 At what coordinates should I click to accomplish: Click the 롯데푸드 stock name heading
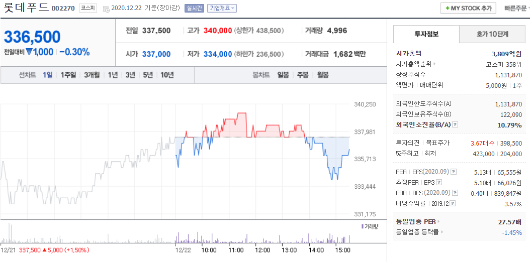click(26, 8)
